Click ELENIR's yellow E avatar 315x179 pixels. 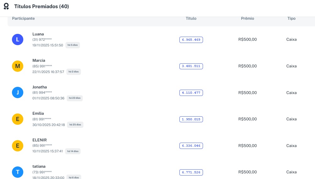pos(18,145)
